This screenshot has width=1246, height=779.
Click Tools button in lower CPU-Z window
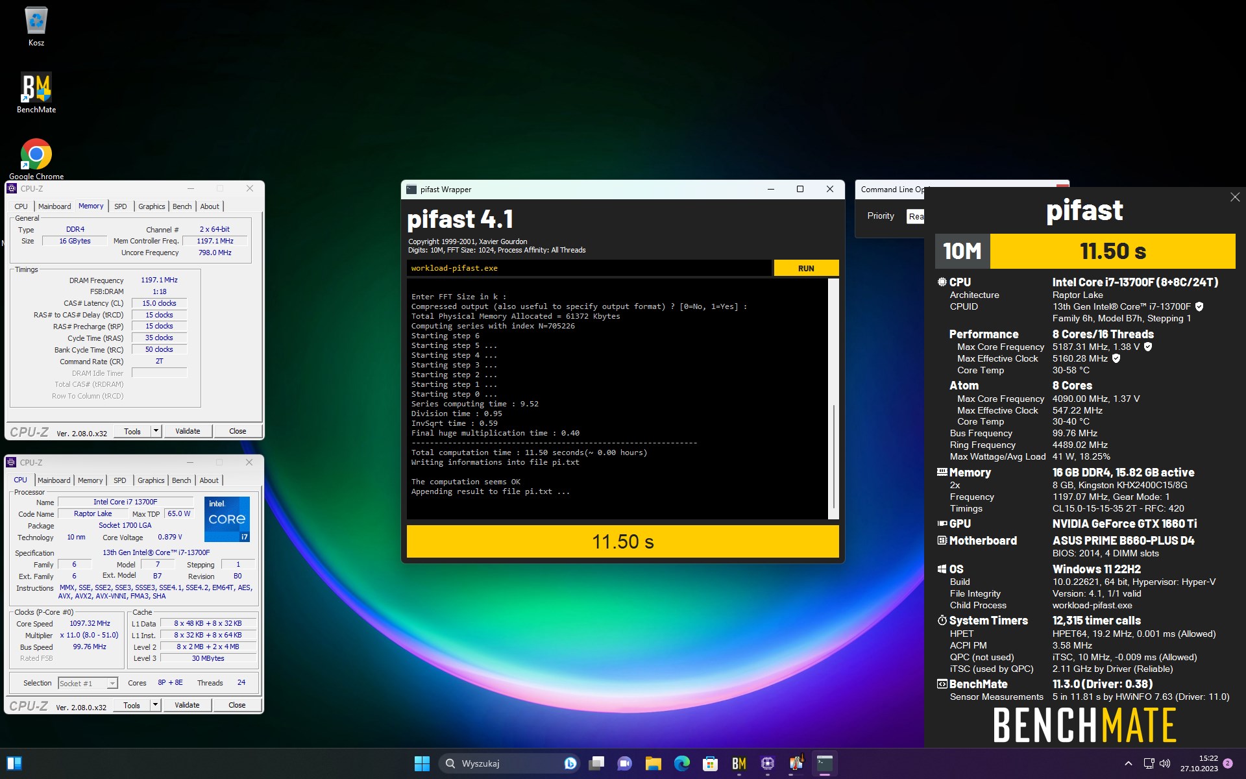point(132,705)
